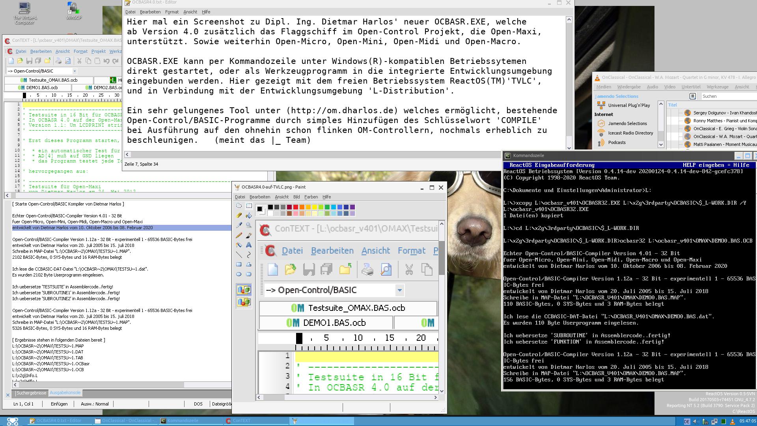Select the Ellipse tool in Paint
This screenshot has width=757, height=426.
click(x=239, y=274)
